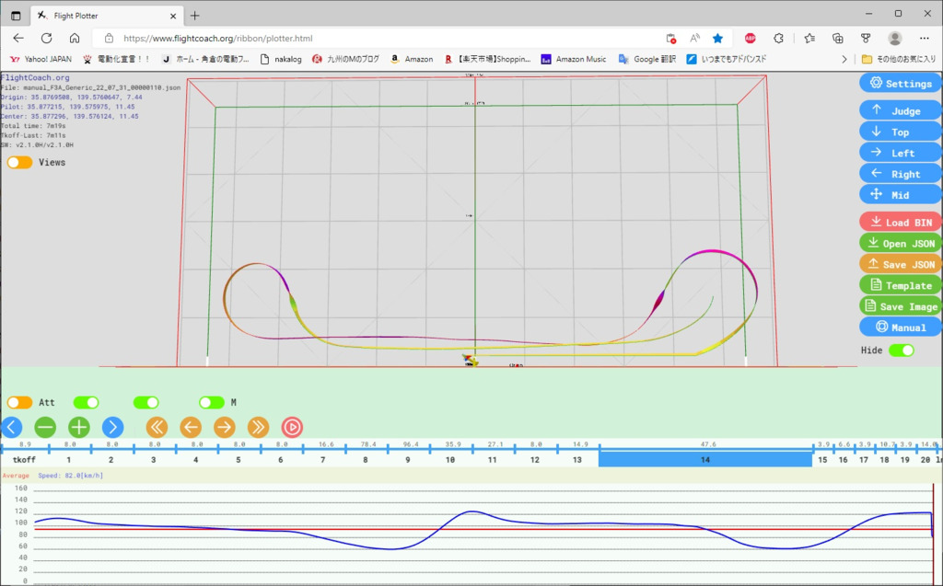
Task: Click the blue right chevron timeline button
Action: tap(112, 428)
